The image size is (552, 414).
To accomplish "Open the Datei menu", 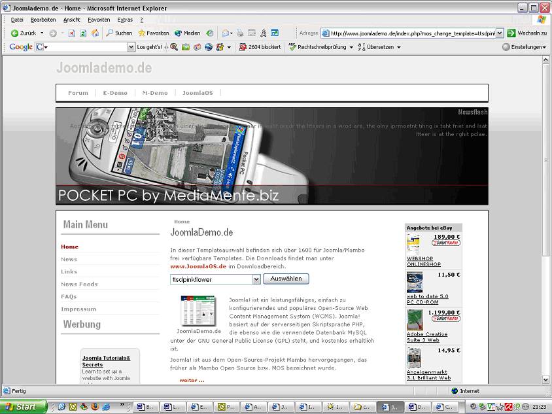I will (17, 20).
